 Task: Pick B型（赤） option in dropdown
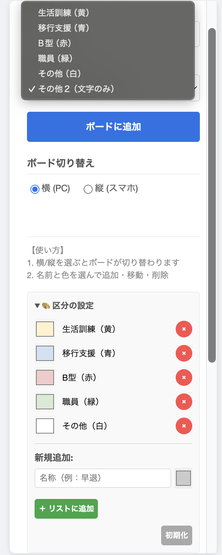[x=55, y=43]
